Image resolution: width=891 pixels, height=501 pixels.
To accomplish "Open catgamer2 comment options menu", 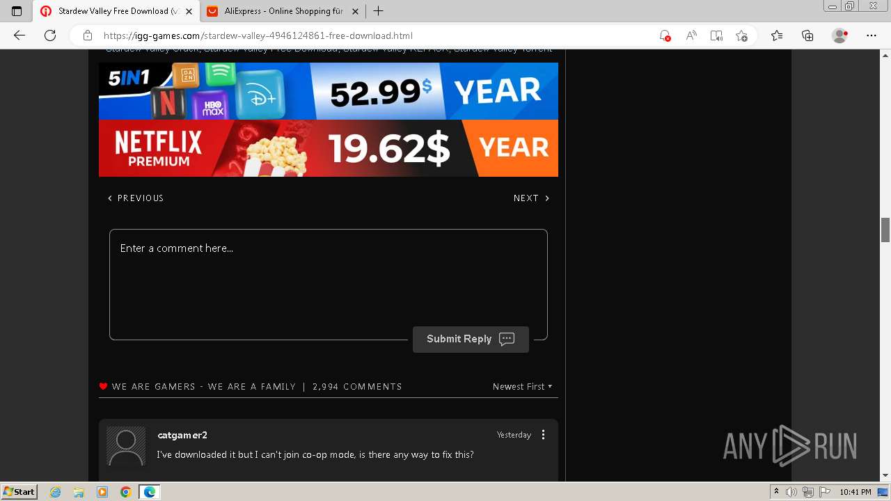I will tap(544, 435).
